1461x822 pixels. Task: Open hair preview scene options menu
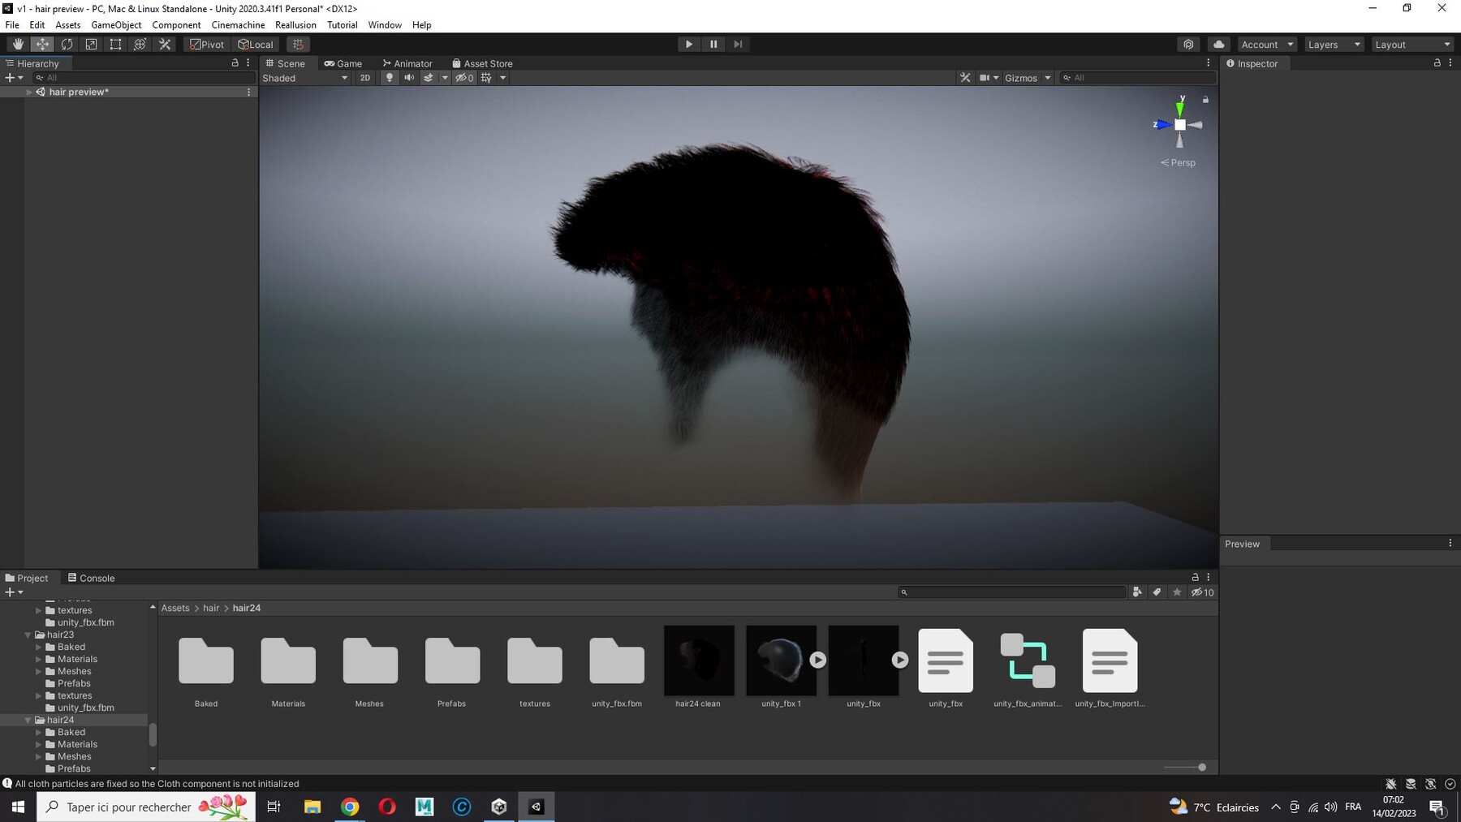pos(248,92)
